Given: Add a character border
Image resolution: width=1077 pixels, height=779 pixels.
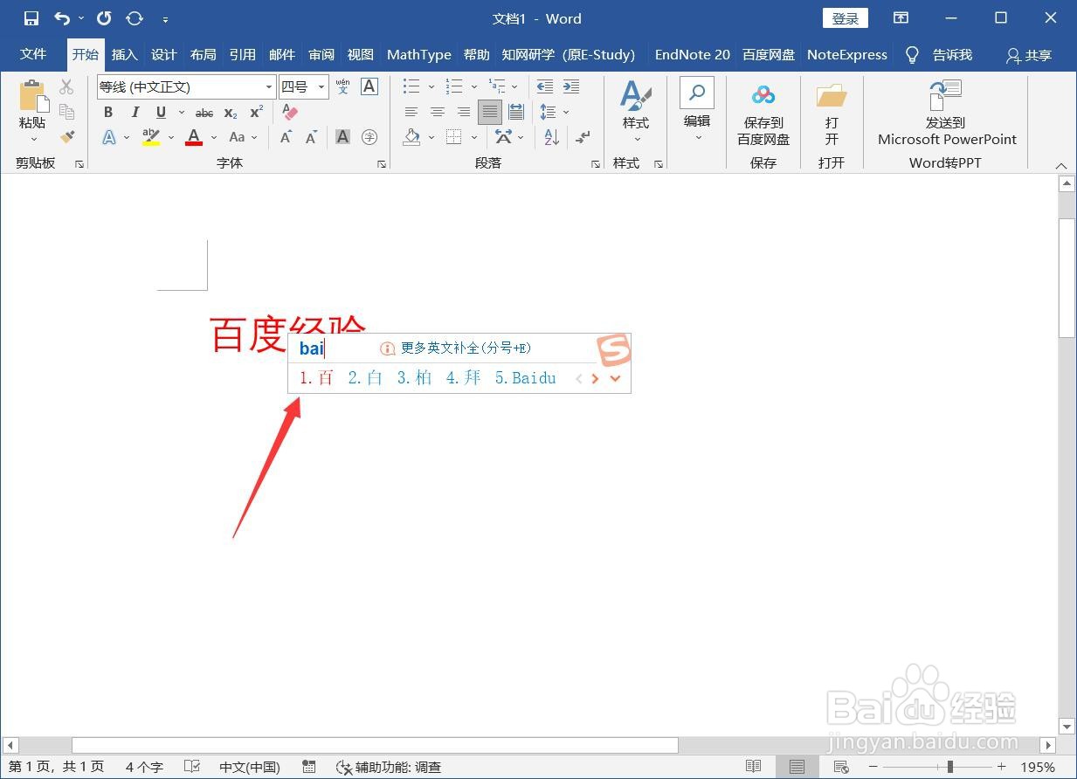Looking at the screenshot, I should point(369,86).
